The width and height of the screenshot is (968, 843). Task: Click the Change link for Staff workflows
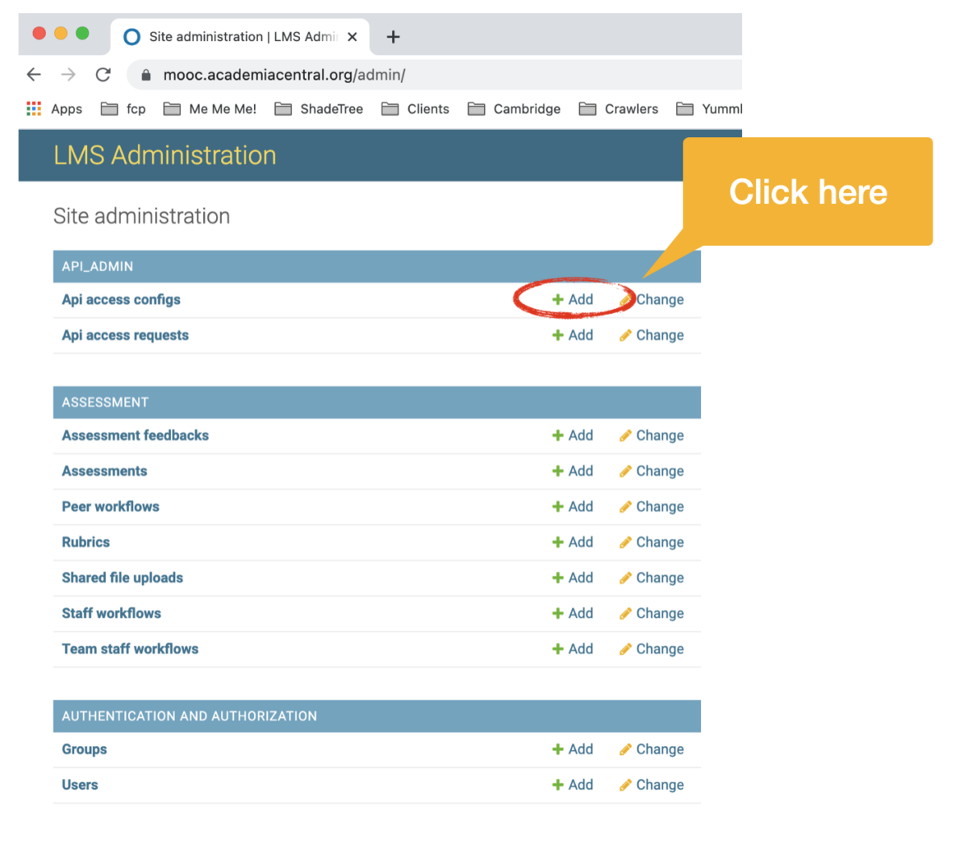pos(660,613)
